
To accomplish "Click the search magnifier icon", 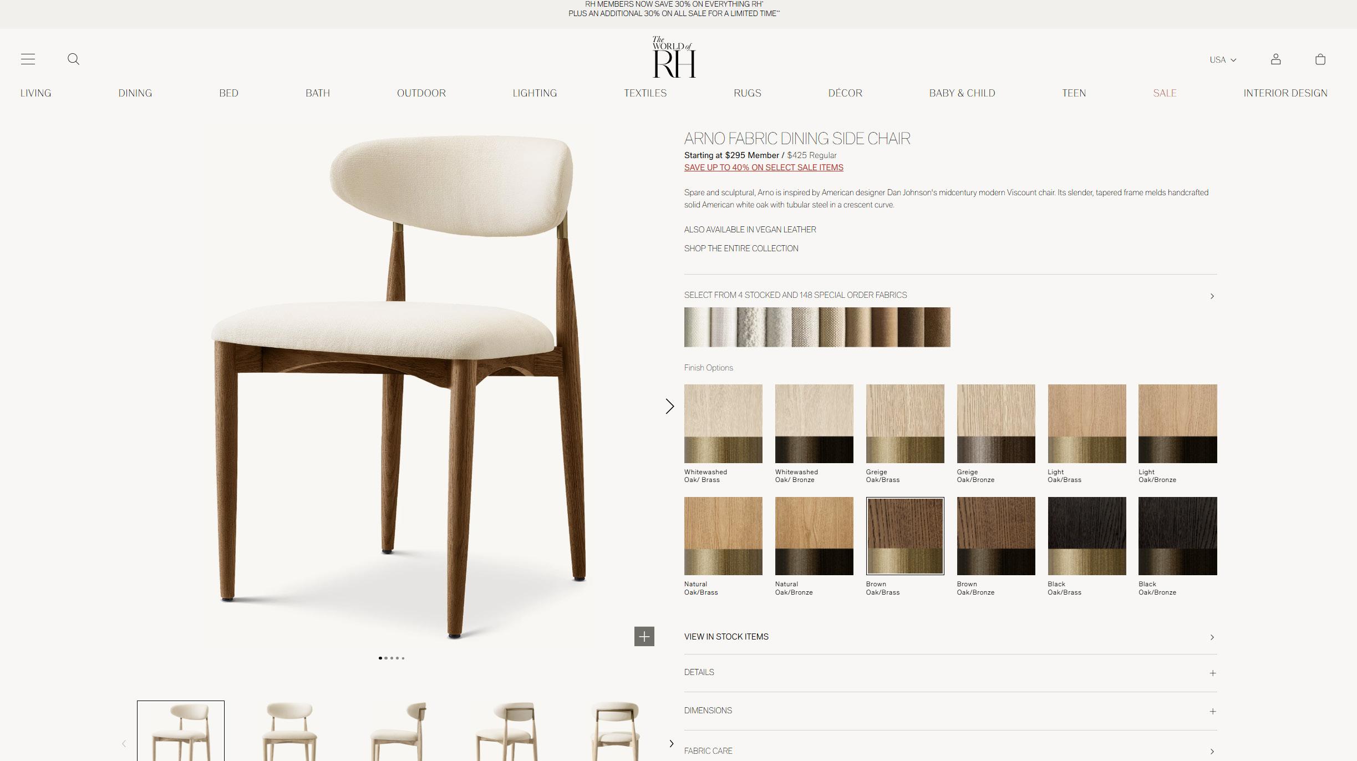I will pyautogui.click(x=73, y=59).
